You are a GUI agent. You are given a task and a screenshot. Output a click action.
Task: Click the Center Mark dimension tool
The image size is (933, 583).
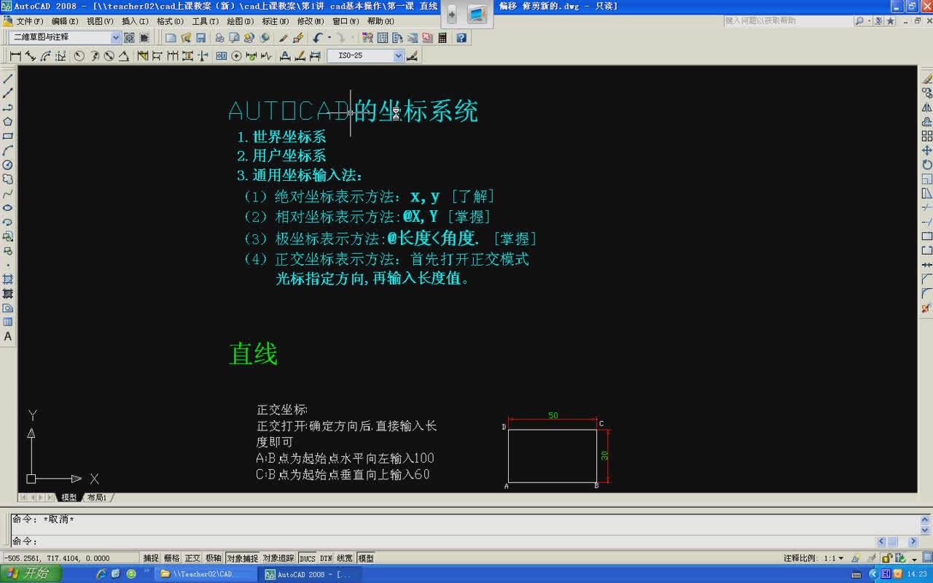236,56
